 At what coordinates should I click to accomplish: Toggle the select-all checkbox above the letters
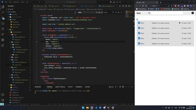coord(137,19)
